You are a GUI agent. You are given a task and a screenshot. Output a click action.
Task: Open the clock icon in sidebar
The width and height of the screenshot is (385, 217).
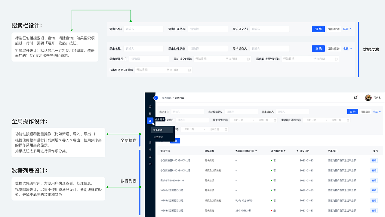pyautogui.click(x=150, y=157)
